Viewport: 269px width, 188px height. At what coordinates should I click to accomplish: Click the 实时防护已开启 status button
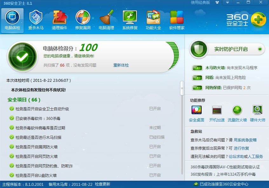231,49
